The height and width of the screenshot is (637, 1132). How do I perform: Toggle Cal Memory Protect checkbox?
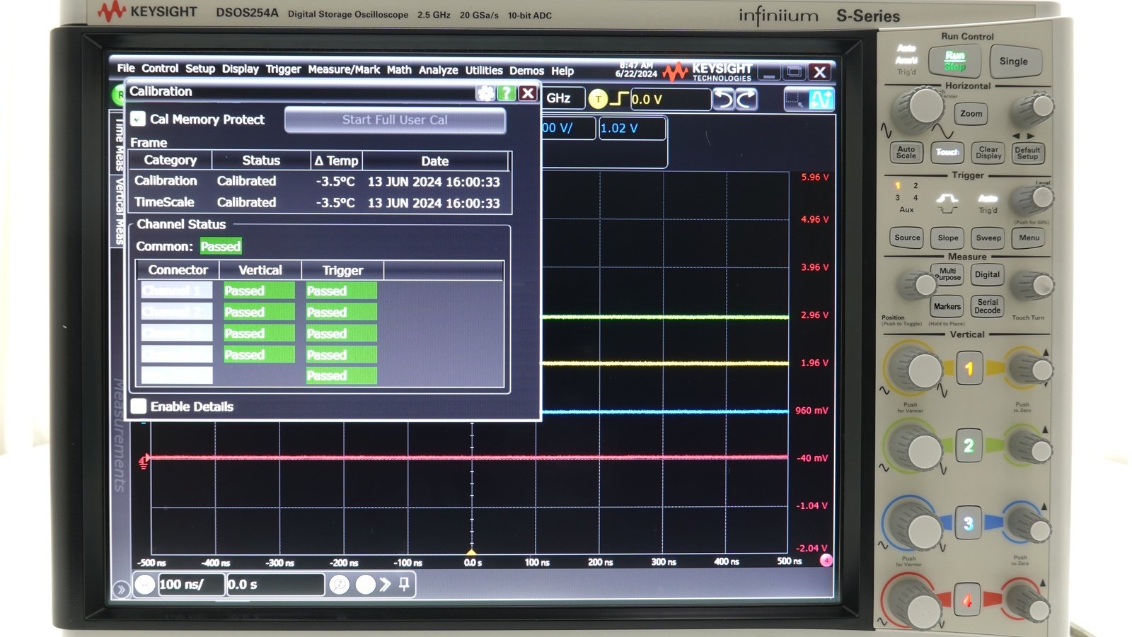point(139,119)
